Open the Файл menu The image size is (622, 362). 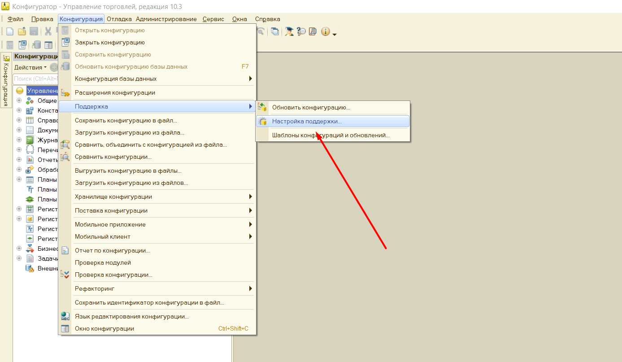16,19
